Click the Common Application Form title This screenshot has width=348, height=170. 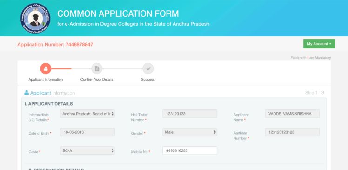point(118,14)
